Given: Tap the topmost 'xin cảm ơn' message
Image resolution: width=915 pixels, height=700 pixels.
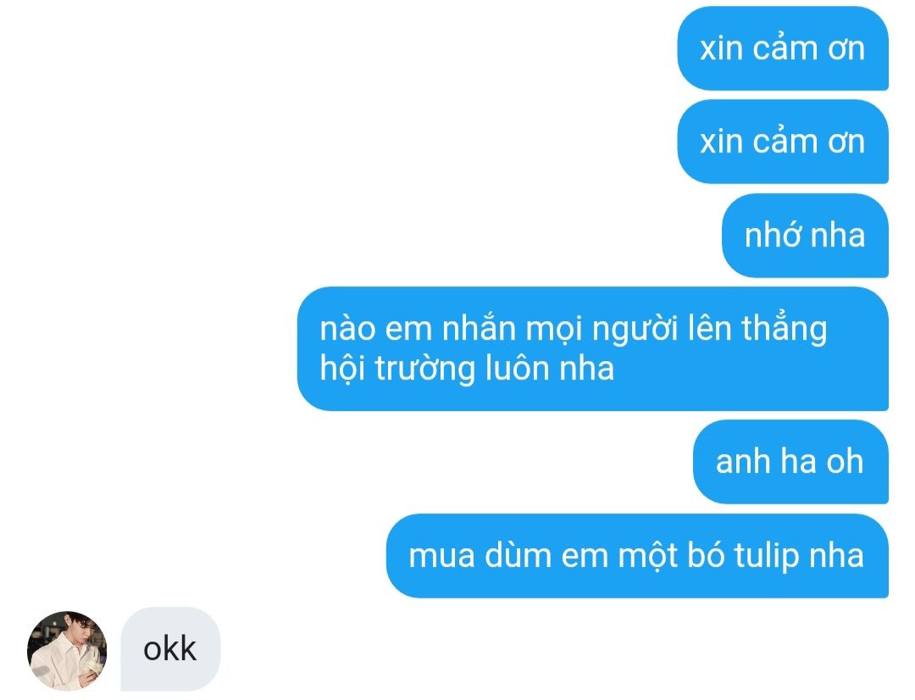Looking at the screenshot, I should (x=783, y=47).
